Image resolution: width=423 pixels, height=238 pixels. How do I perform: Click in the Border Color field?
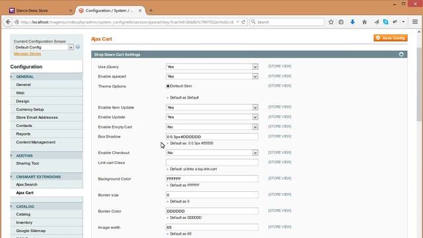coord(212,211)
